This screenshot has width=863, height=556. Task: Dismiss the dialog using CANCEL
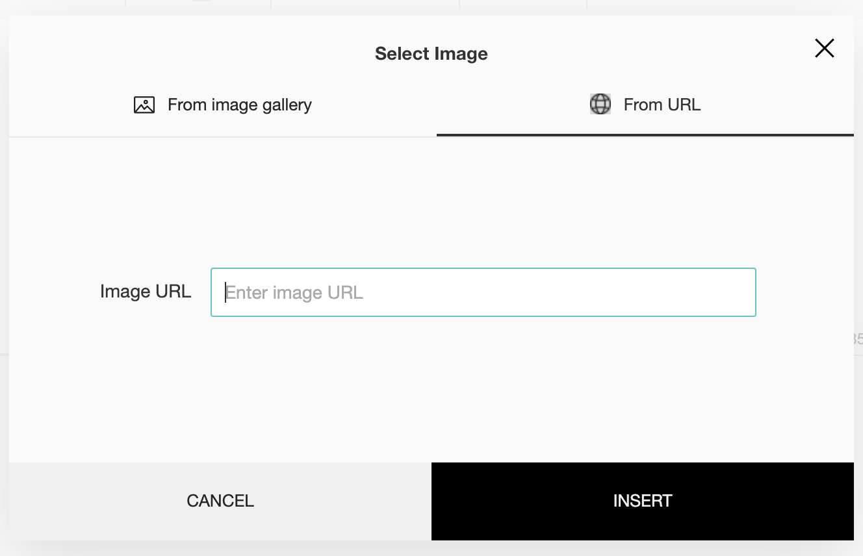[x=220, y=501]
